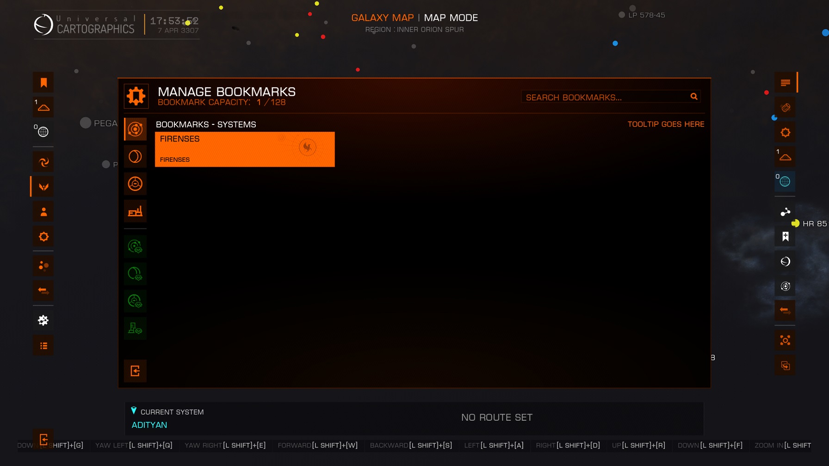Open the bookmarks icon in left sidebar

pyautogui.click(x=43, y=83)
